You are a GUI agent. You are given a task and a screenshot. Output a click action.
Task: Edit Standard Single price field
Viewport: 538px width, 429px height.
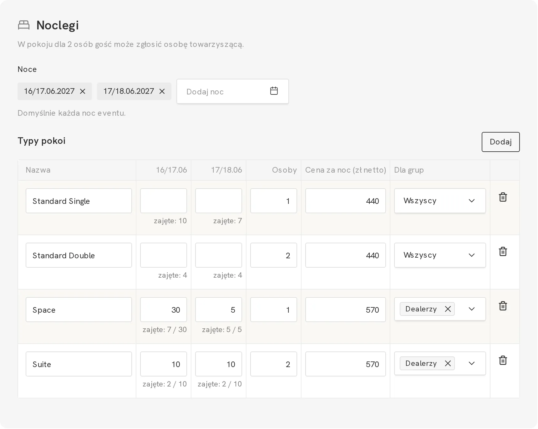coord(346,201)
